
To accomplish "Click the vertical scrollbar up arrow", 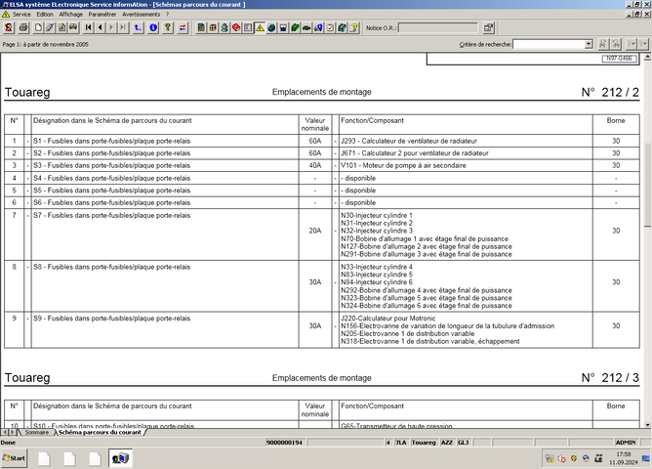I will (x=647, y=57).
